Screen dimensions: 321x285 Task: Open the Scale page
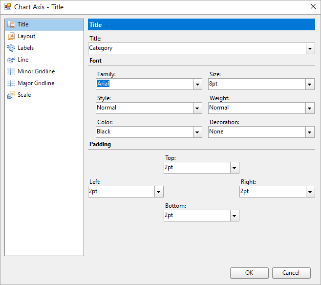click(x=44, y=95)
